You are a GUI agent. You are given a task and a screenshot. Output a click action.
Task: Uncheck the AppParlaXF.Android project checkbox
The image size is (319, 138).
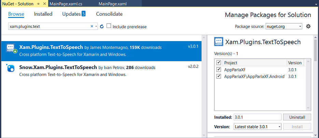(x=219, y=76)
